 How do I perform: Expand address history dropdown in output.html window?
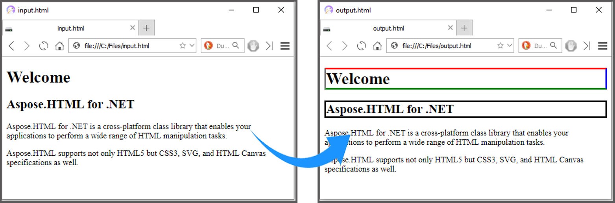[x=510, y=46]
